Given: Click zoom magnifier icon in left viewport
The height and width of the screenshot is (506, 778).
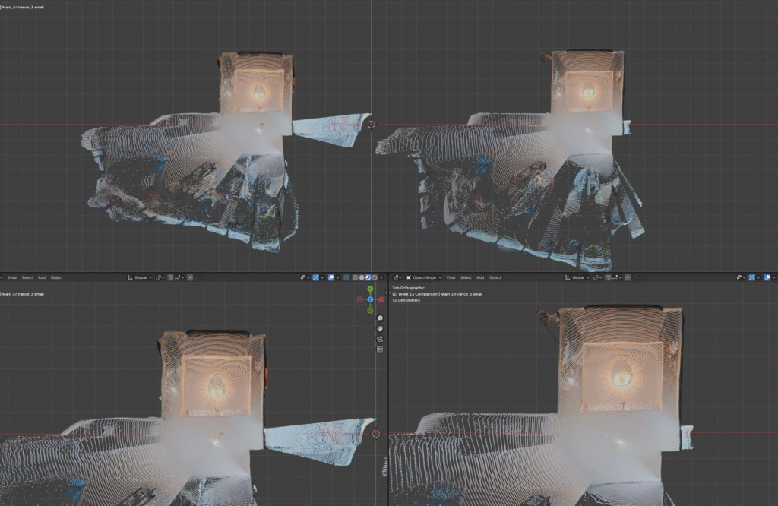Looking at the screenshot, I should [x=380, y=318].
